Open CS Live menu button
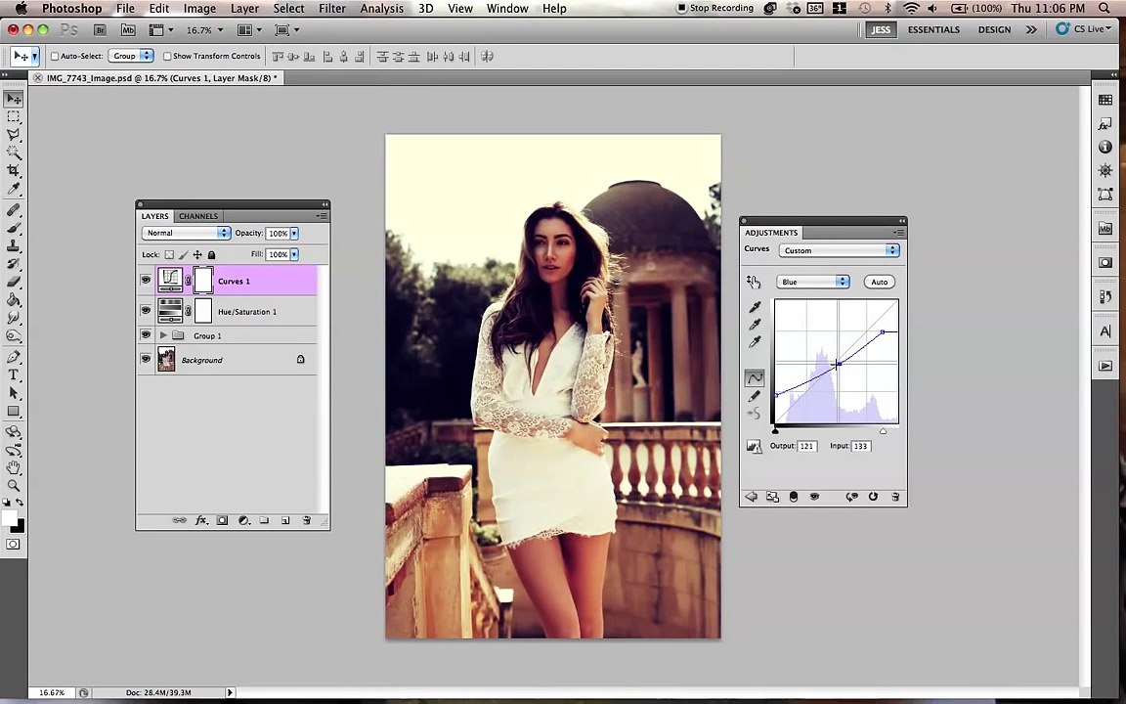 coord(1083,29)
